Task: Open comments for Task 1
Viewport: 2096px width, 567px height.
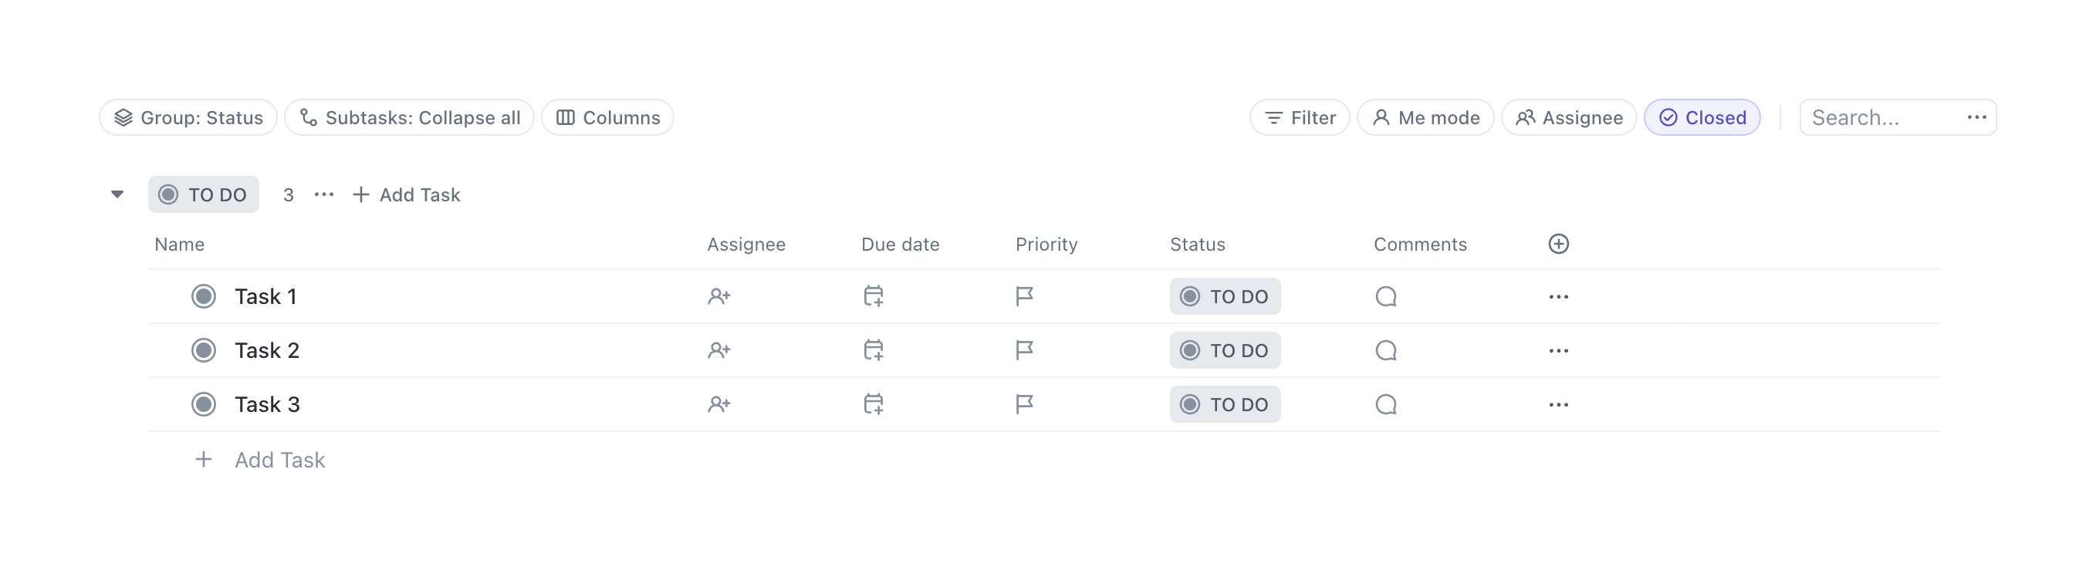Action: click(1386, 296)
